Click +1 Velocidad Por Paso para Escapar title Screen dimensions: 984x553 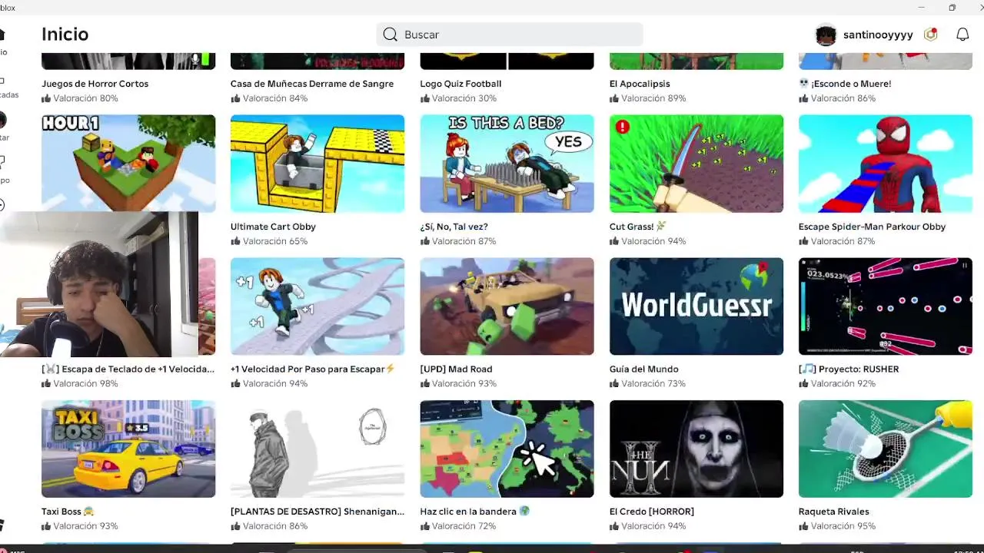313,369
